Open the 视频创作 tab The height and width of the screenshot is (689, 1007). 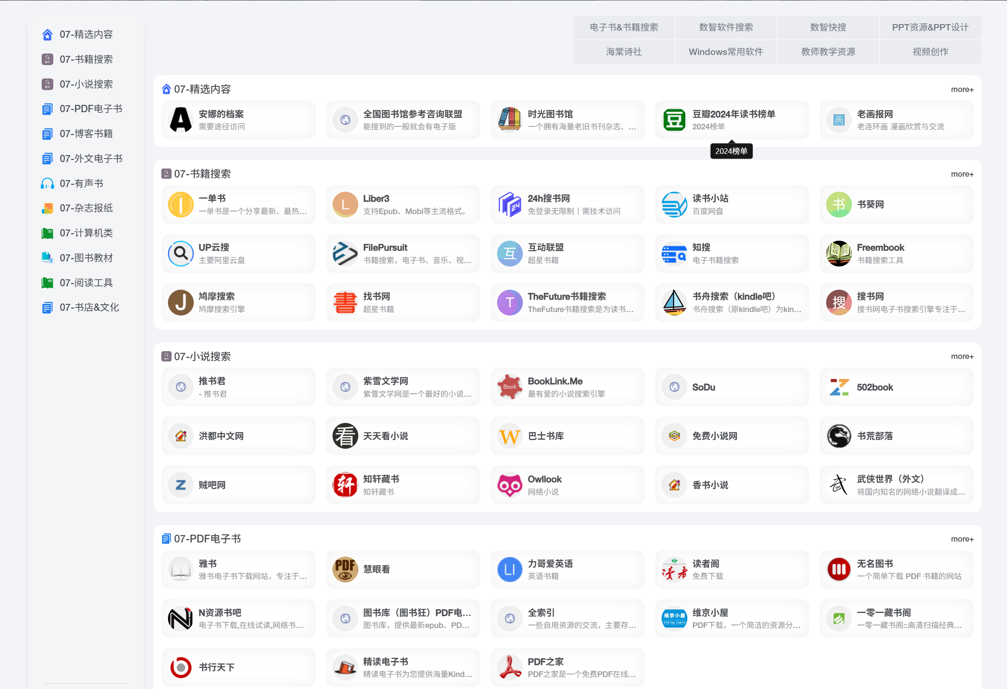(930, 52)
